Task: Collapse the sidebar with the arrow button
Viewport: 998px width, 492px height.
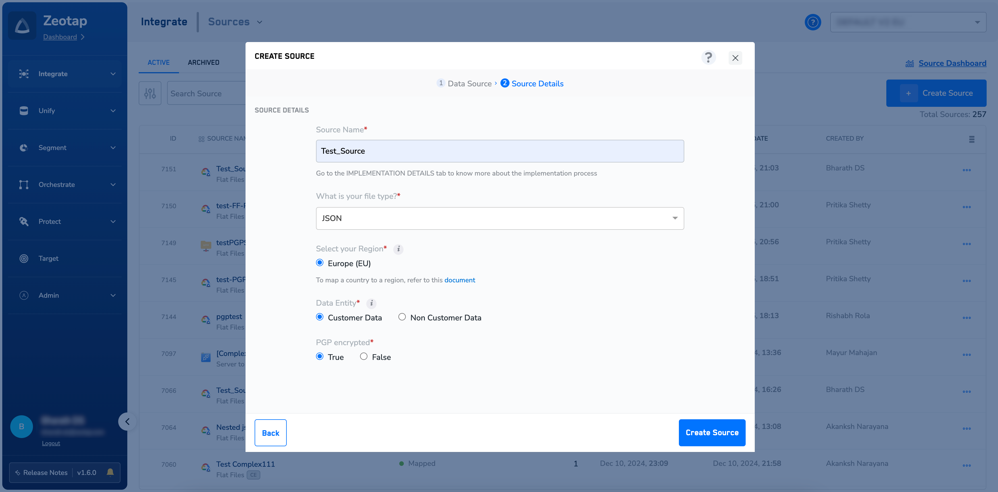Action: (127, 422)
